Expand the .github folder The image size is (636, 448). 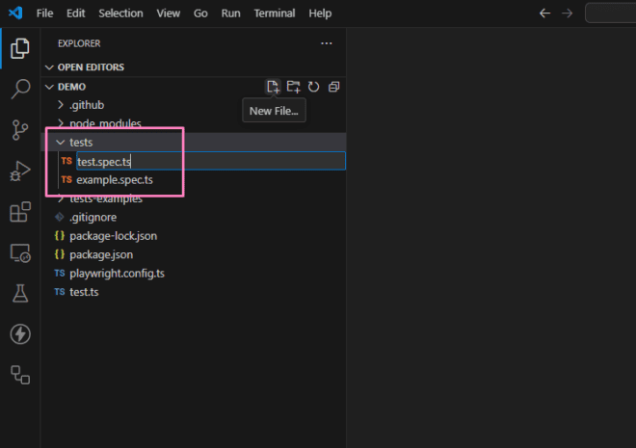87,105
